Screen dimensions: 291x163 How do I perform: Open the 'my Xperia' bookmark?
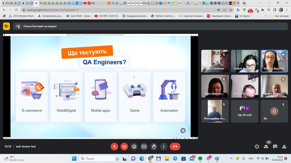tap(242, 16)
